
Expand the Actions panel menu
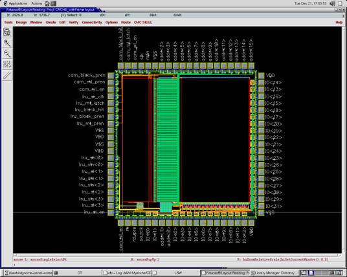(36, 3)
